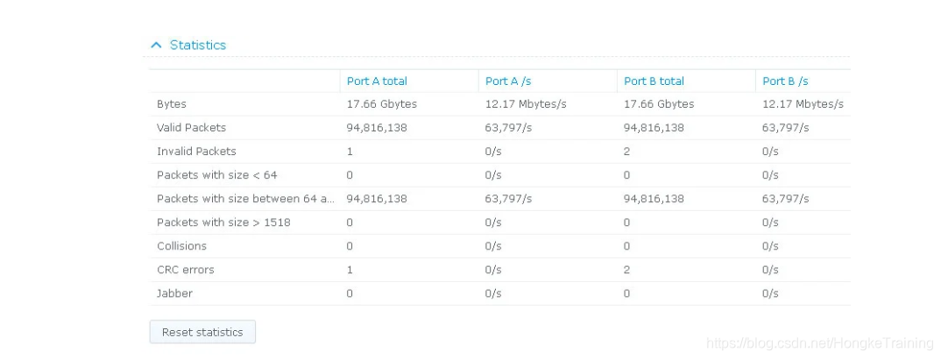Select Port B /s Bytes value 12.17 Mbytes/s
941x359 pixels.
pos(803,104)
